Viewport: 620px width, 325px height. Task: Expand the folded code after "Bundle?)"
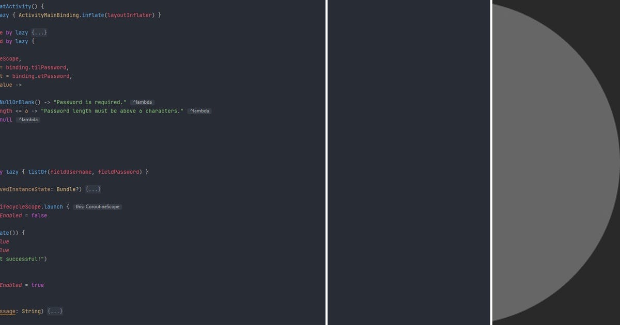coord(94,189)
